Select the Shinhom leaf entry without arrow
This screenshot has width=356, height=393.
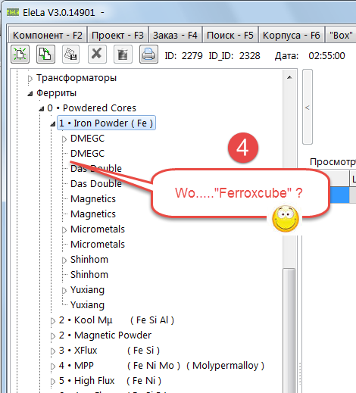(x=89, y=275)
